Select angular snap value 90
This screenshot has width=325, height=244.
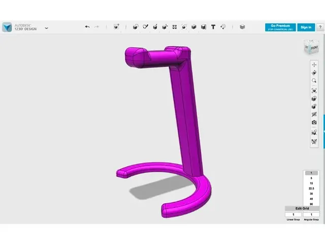[311, 204]
